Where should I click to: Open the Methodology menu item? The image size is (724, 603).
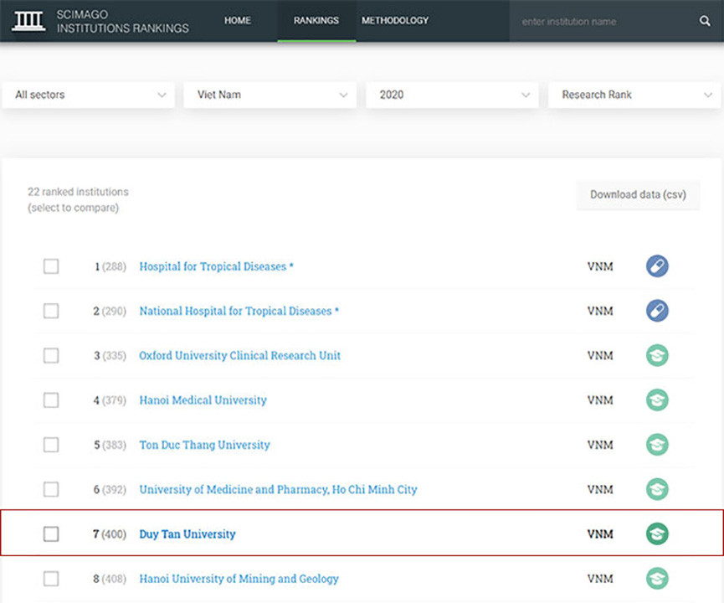395,21
